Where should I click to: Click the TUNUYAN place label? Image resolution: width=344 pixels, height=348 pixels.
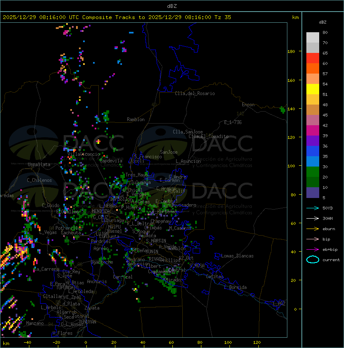(88, 322)
